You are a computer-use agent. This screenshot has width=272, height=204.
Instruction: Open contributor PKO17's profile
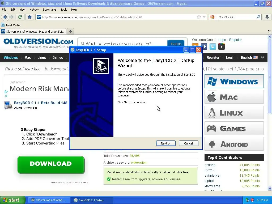[x=210, y=170]
